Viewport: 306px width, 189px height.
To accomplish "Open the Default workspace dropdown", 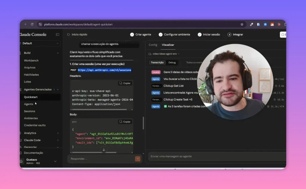I will [x=40, y=43].
